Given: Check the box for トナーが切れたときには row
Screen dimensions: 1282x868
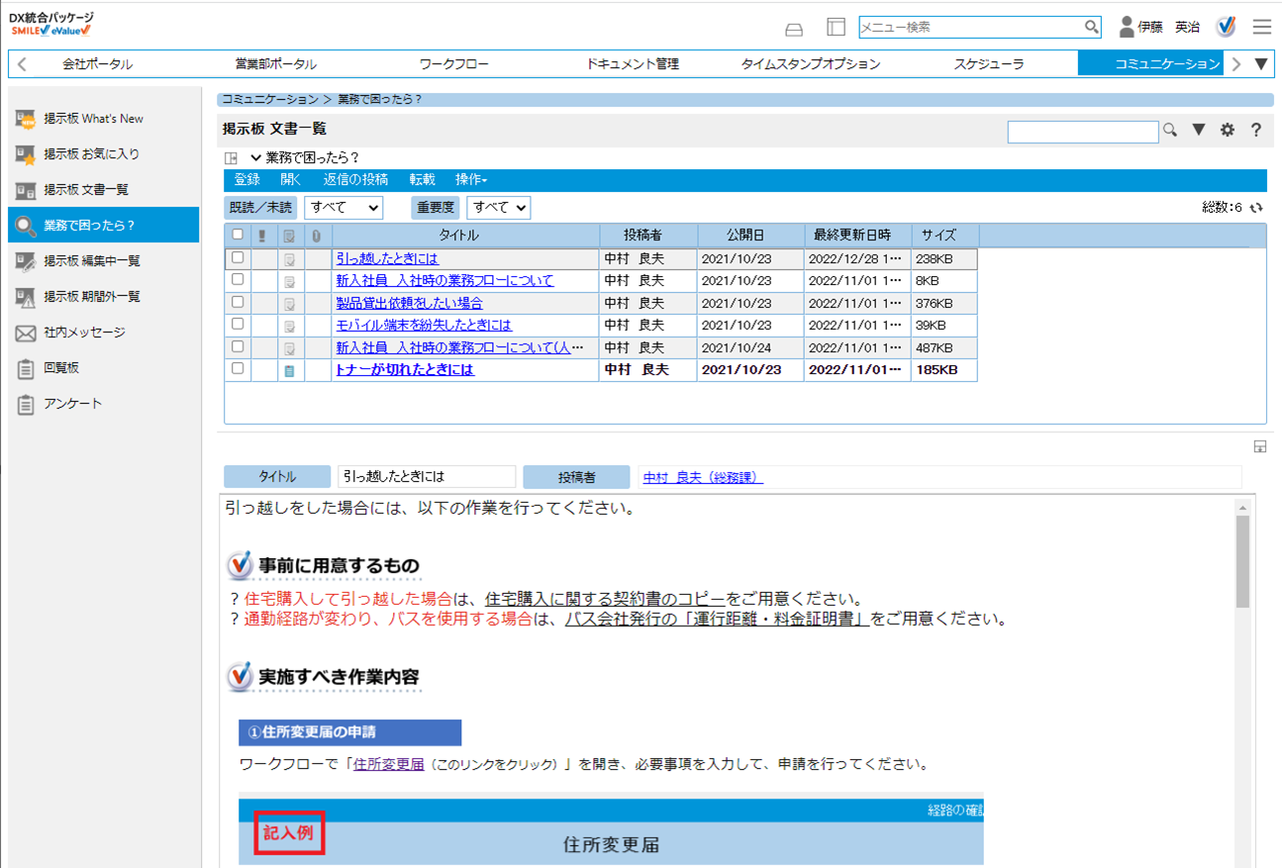Looking at the screenshot, I should click(x=238, y=368).
